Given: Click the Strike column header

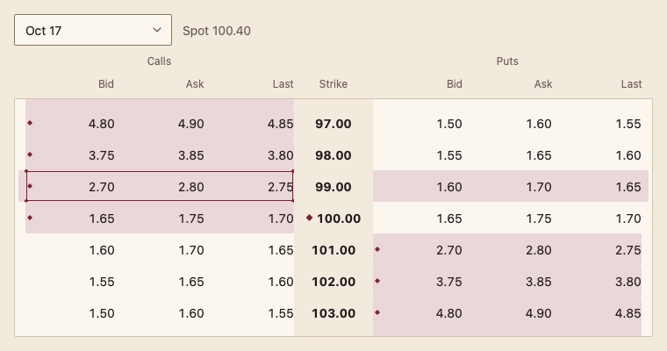Looking at the screenshot, I should click(333, 84).
